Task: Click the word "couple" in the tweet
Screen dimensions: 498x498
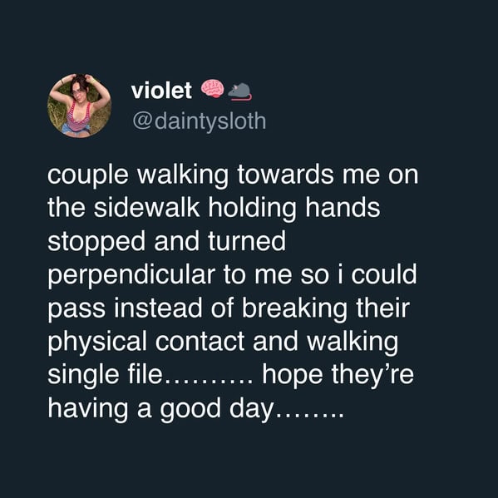Action: [88, 176]
